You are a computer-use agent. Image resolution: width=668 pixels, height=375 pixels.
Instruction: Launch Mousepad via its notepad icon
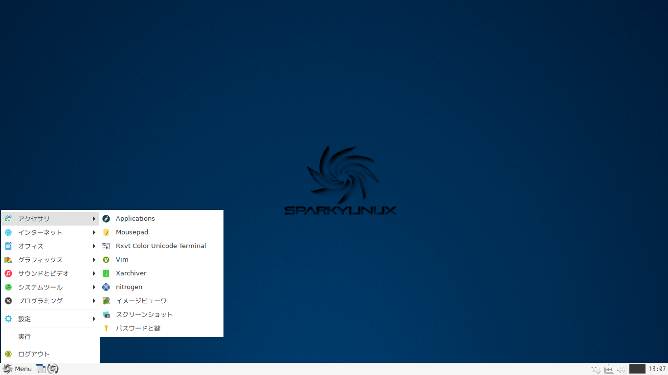coord(106,232)
